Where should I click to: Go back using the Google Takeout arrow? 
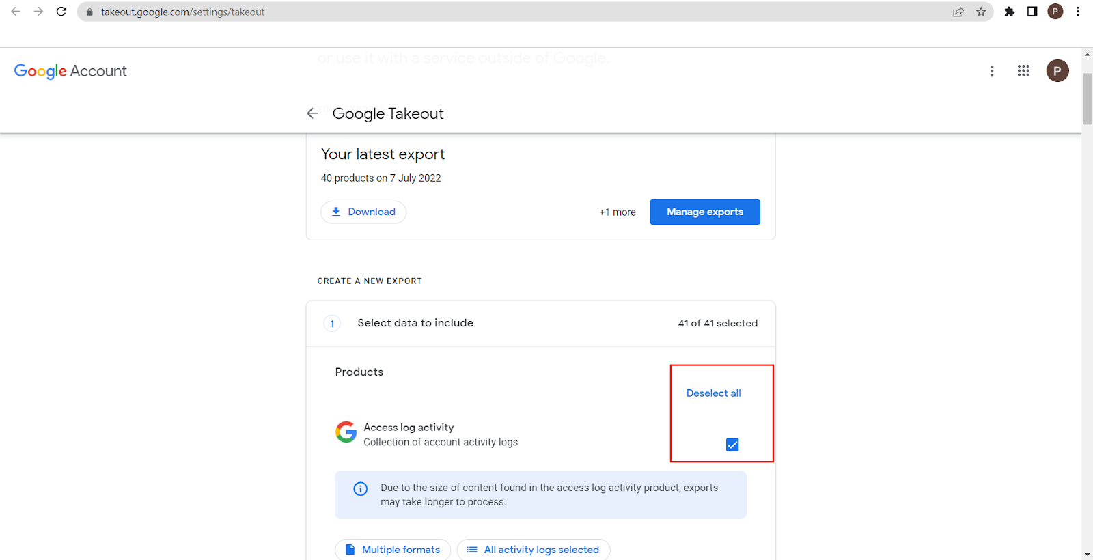(x=312, y=113)
